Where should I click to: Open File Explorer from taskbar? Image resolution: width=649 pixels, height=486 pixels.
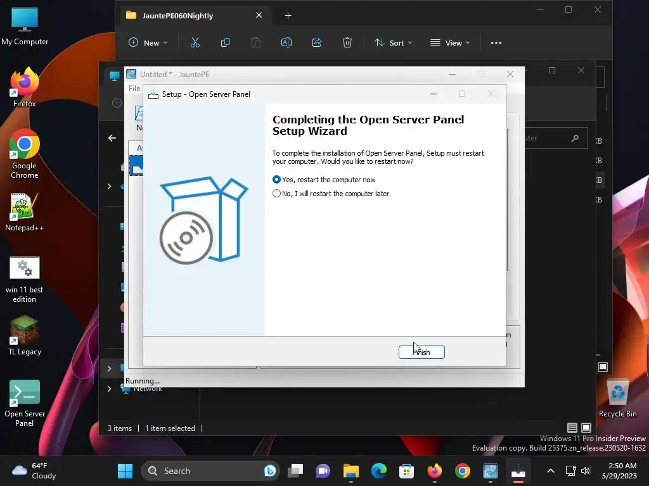[351, 471]
